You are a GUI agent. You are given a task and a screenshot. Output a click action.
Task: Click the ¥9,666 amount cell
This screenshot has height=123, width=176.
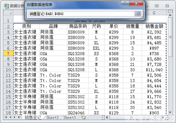tap(154, 91)
